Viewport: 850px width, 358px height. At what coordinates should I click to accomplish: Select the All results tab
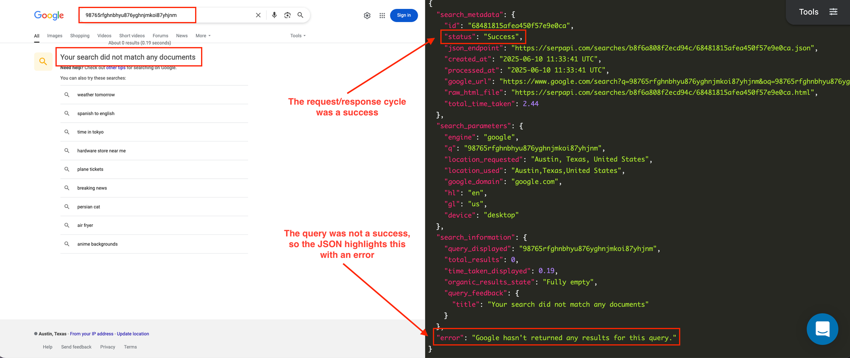pyautogui.click(x=37, y=36)
